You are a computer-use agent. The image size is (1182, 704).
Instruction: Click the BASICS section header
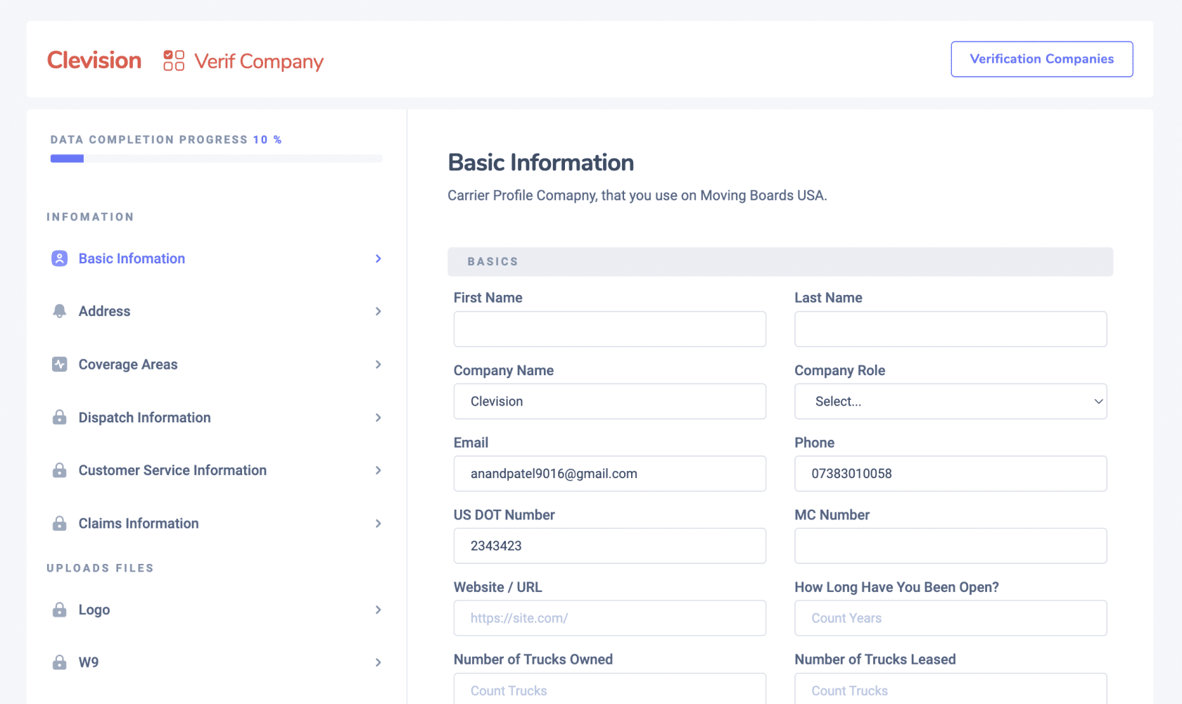[x=780, y=262]
